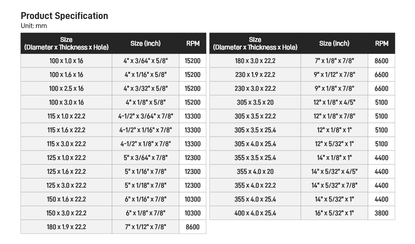Viewport: 415px width, 244px height.
Task: Select the 9" x 1/12" x 7/8" cell
Action: [x=334, y=75]
